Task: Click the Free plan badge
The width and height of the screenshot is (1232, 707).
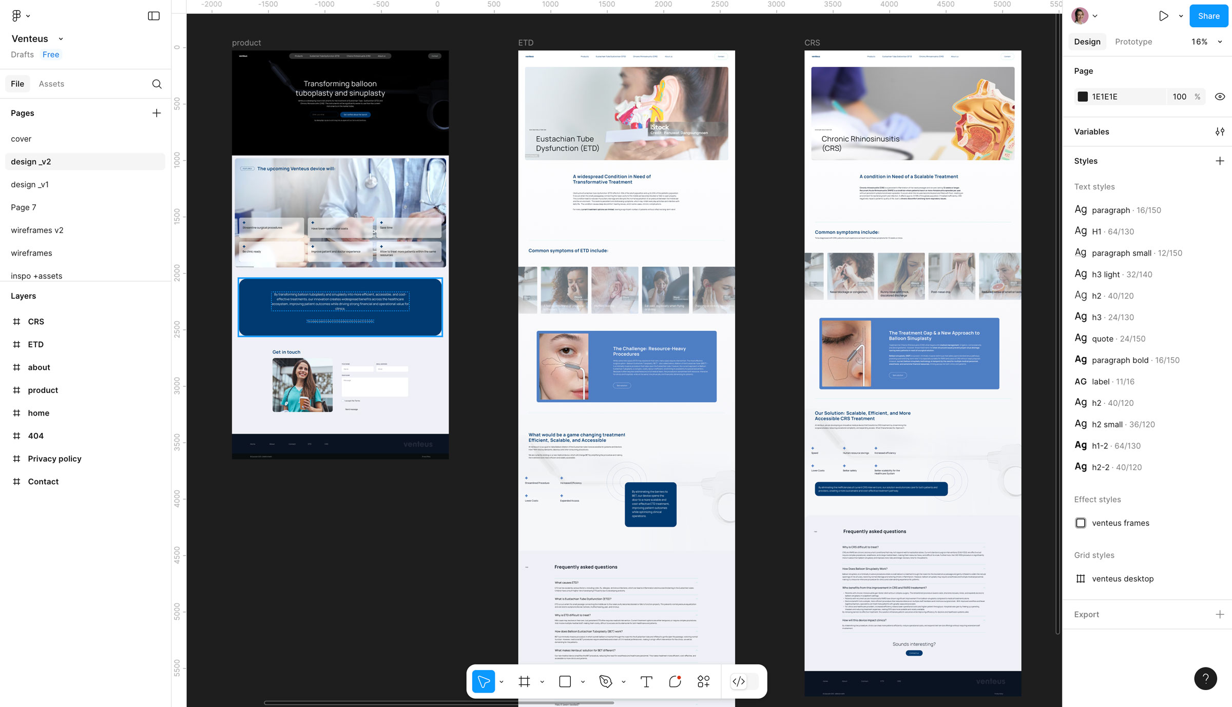Action: coord(51,54)
